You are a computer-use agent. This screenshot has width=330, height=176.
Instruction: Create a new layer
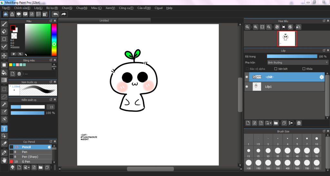click(x=248, y=123)
